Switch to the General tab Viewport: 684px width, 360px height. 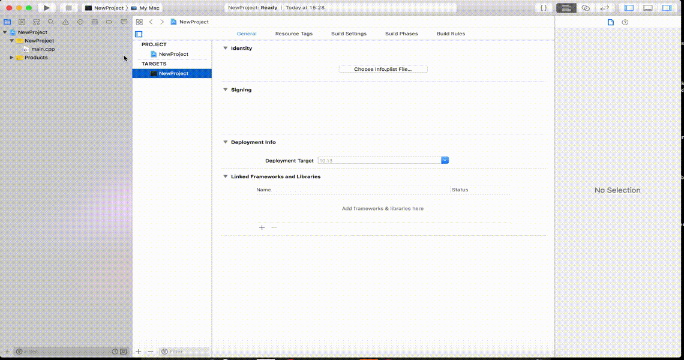(x=247, y=34)
